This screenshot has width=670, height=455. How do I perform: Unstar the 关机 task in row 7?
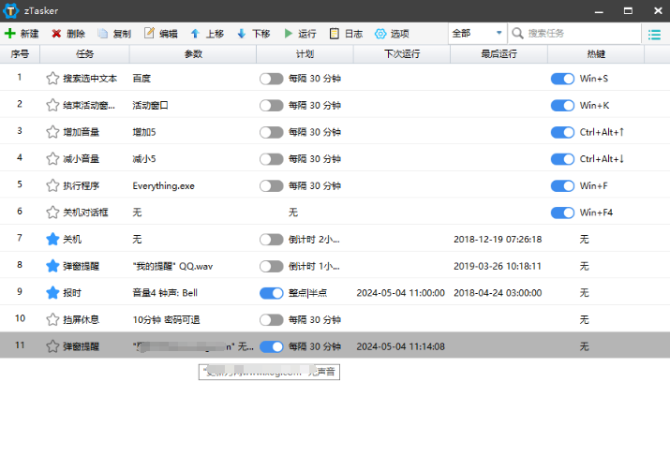pos(52,239)
